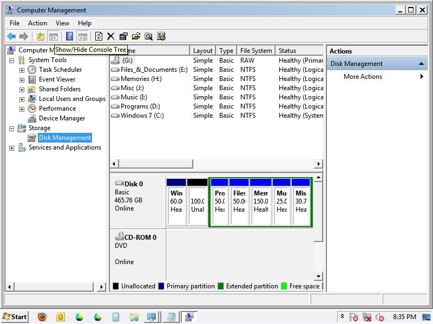433x324 pixels.
Task: Click the Refresh toolbar icon
Action: (x=99, y=36)
